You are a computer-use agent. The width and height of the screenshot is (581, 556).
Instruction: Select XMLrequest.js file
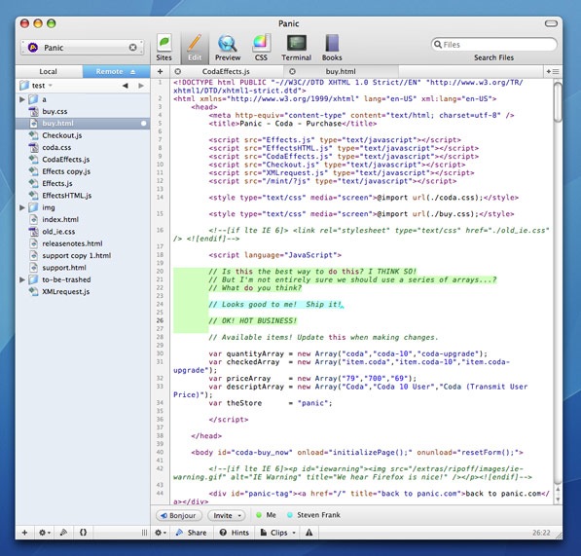pos(83,292)
